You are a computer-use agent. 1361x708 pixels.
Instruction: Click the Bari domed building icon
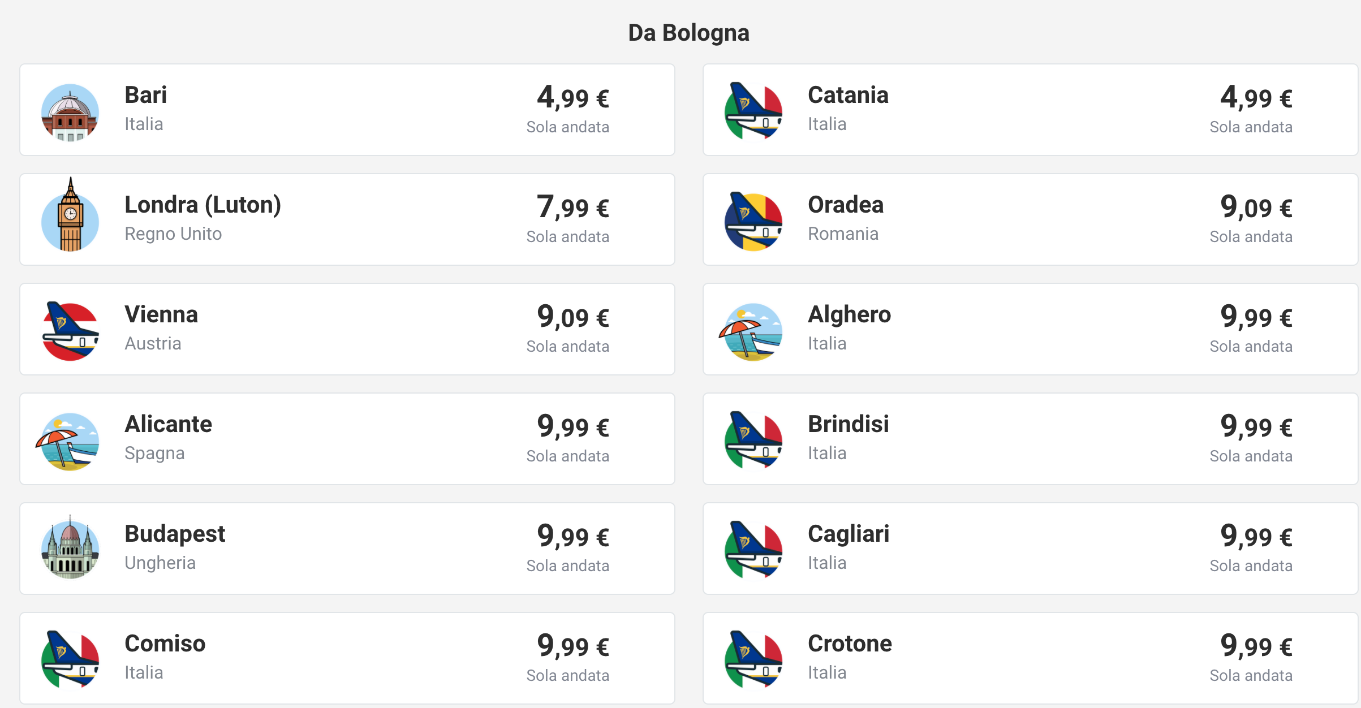tap(70, 113)
